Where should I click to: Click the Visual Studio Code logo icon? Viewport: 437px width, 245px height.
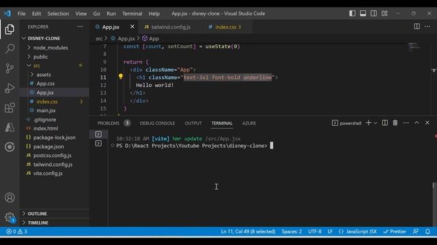tap(8, 14)
